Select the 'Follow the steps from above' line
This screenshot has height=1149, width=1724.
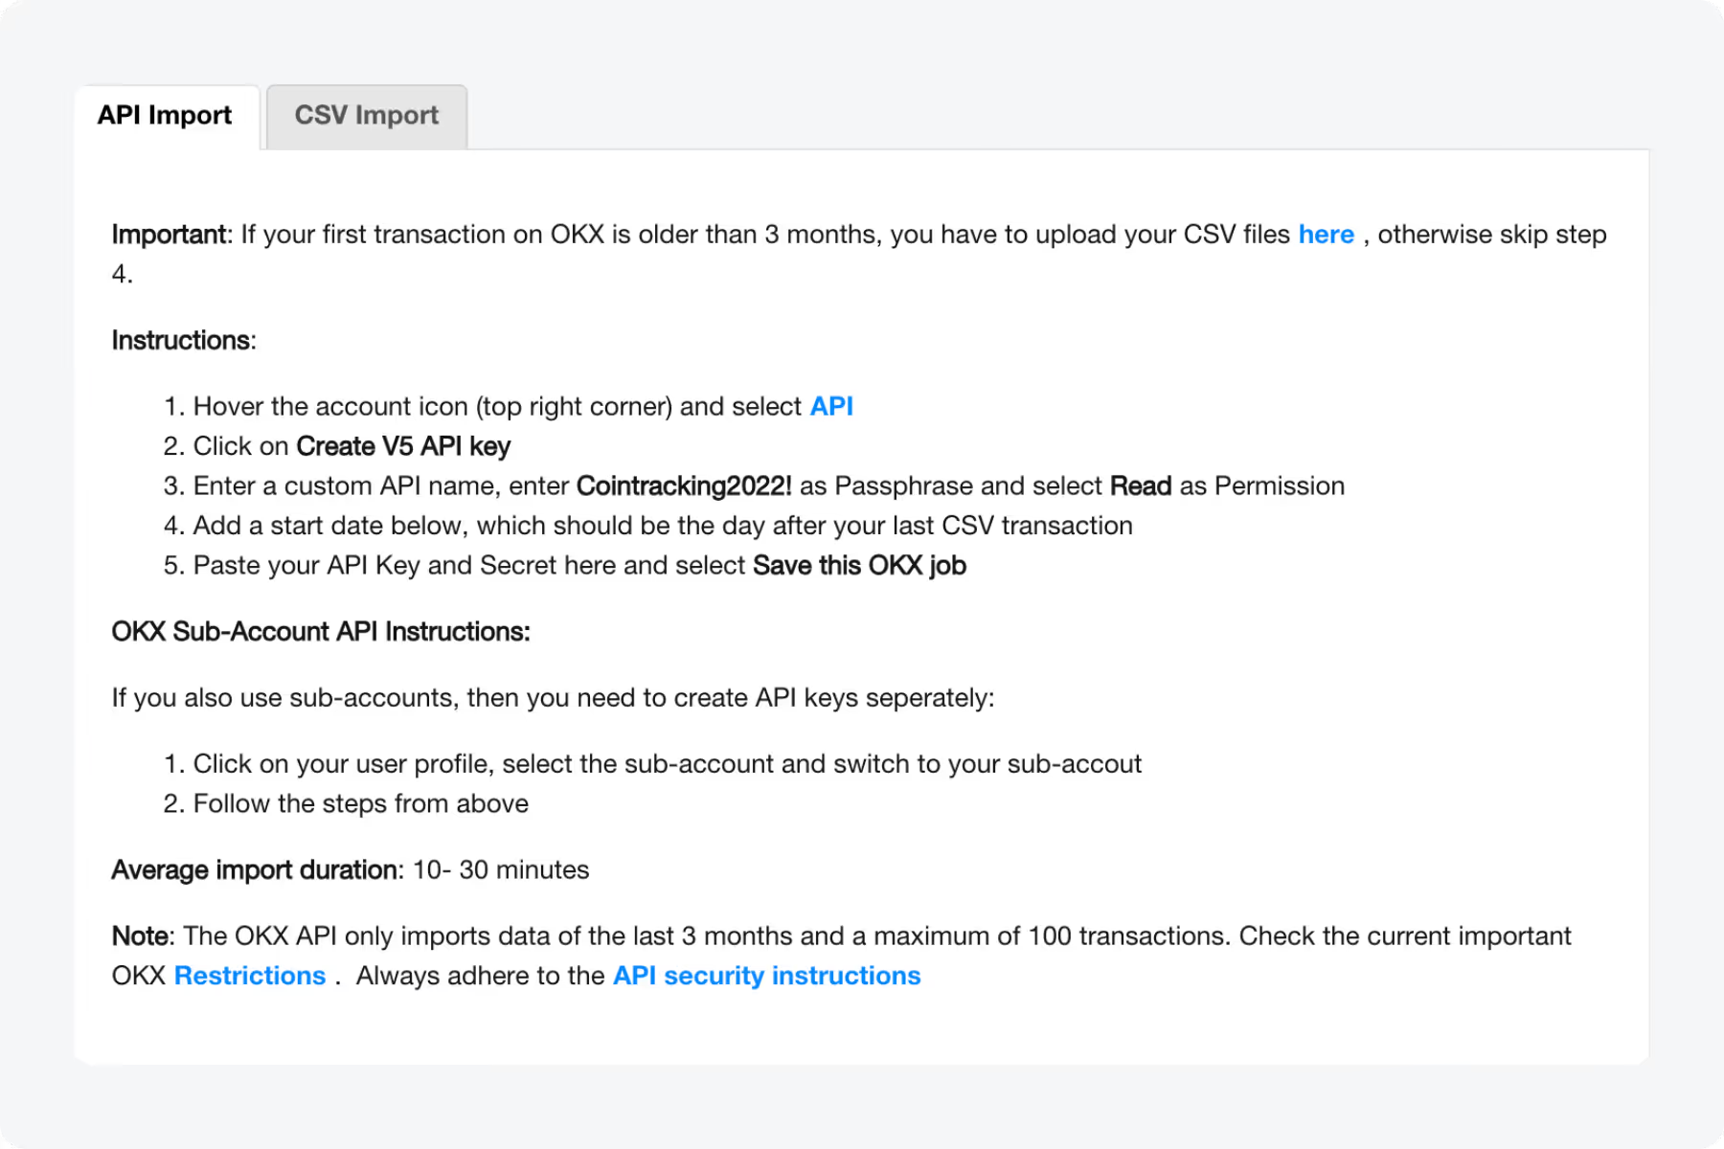360,803
